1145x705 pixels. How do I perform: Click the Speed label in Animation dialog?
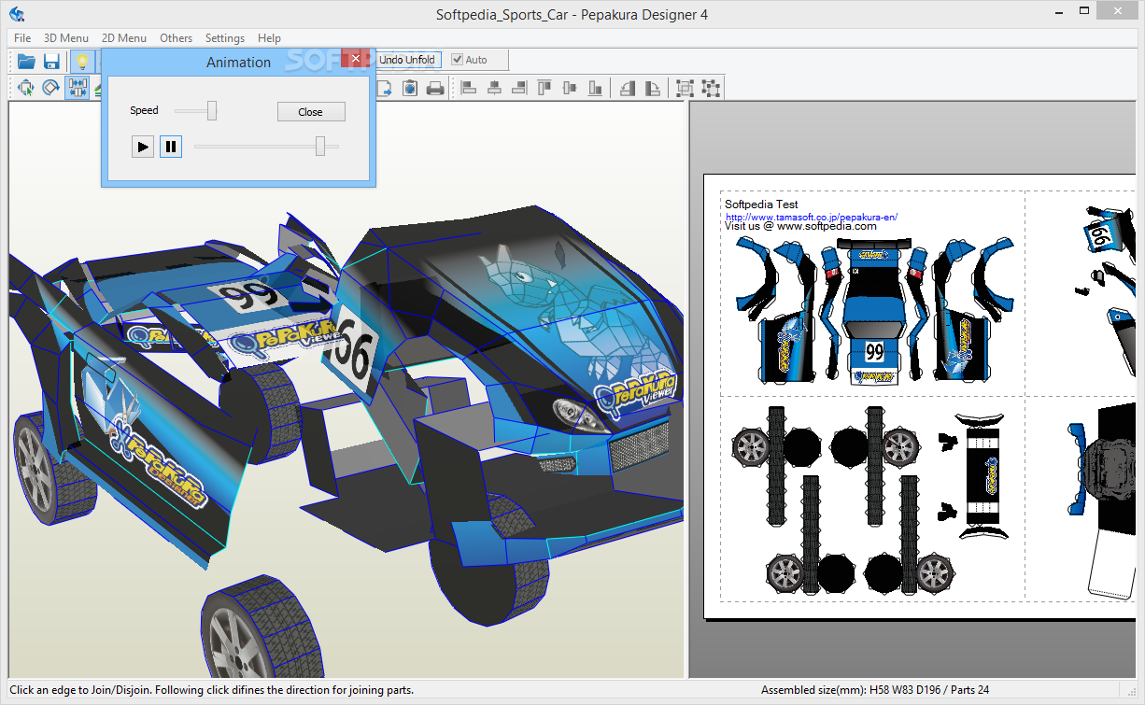coord(144,110)
